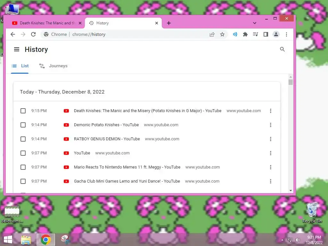Open actions menu for the YouTube home entry
328x246 pixels.
[270, 153]
